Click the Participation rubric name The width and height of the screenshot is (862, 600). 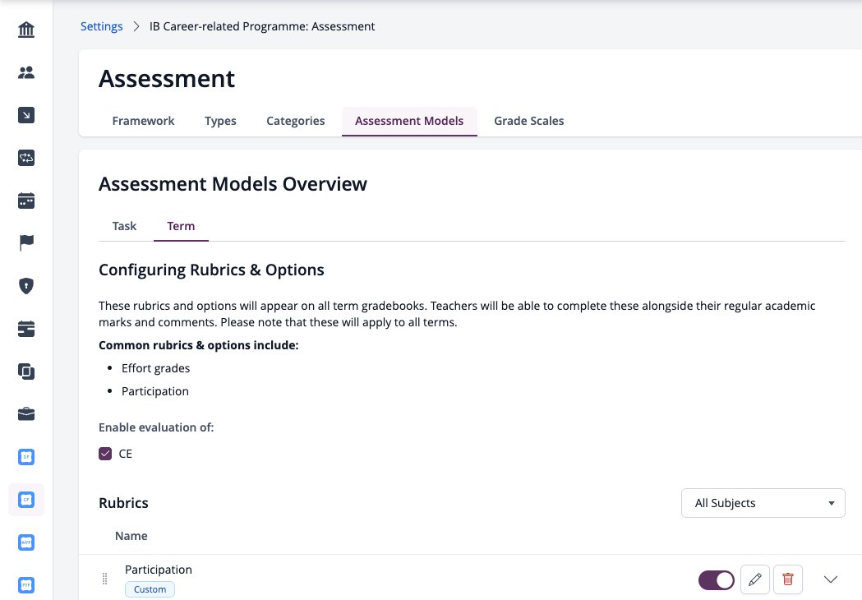point(159,570)
